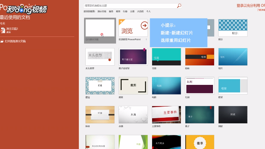Select suggested search 业务

[111, 11]
